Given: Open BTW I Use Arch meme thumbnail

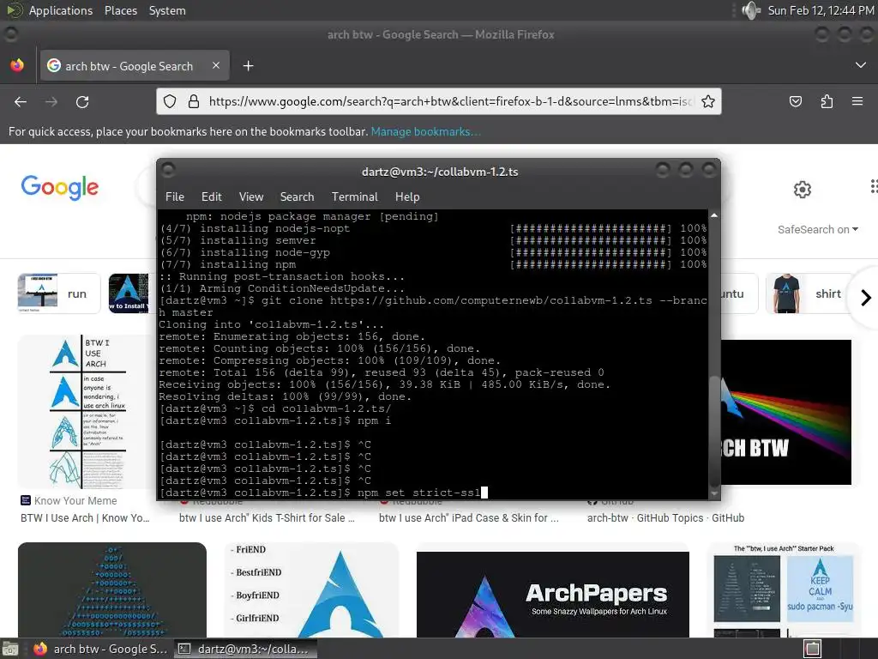Looking at the screenshot, I should [x=87, y=412].
